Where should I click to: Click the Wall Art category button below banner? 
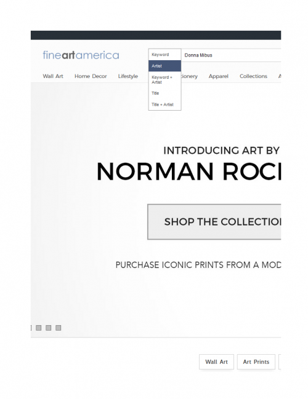[216, 361]
